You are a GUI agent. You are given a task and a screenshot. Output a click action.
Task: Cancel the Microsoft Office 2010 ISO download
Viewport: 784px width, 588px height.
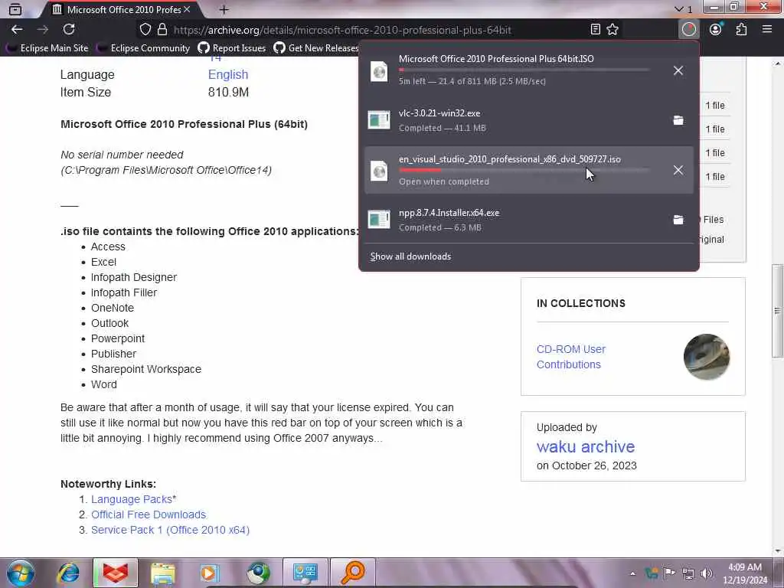[x=678, y=70]
